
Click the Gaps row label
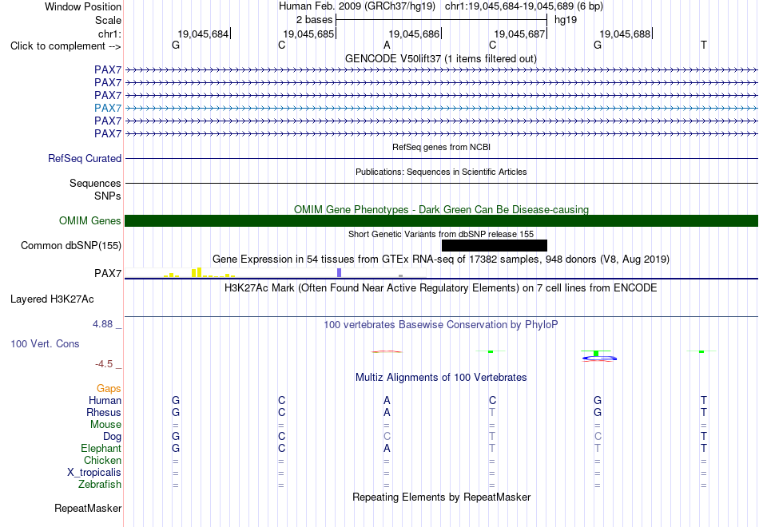click(109, 389)
